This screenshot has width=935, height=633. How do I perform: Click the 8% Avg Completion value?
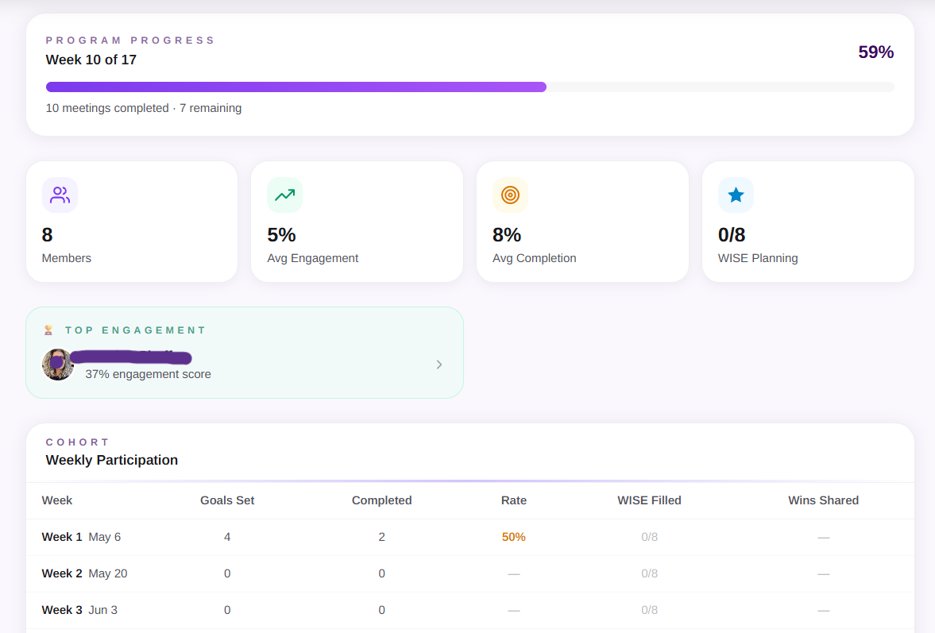click(507, 235)
